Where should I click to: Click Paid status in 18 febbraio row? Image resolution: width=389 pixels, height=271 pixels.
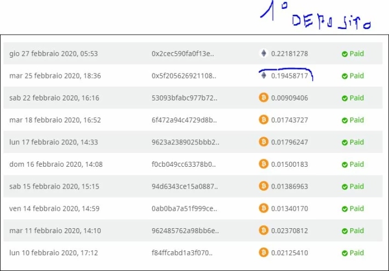[x=357, y=120]
